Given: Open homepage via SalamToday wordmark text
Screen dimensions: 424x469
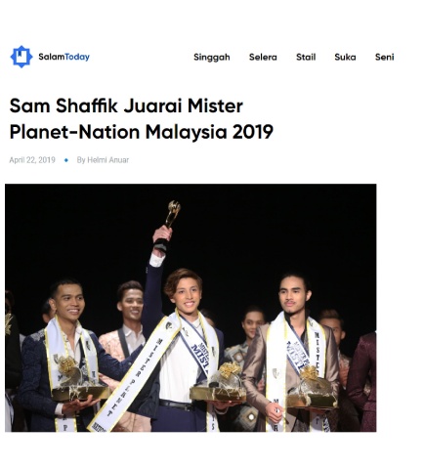Looking at the screenshot, I should (x=64, y=57).
